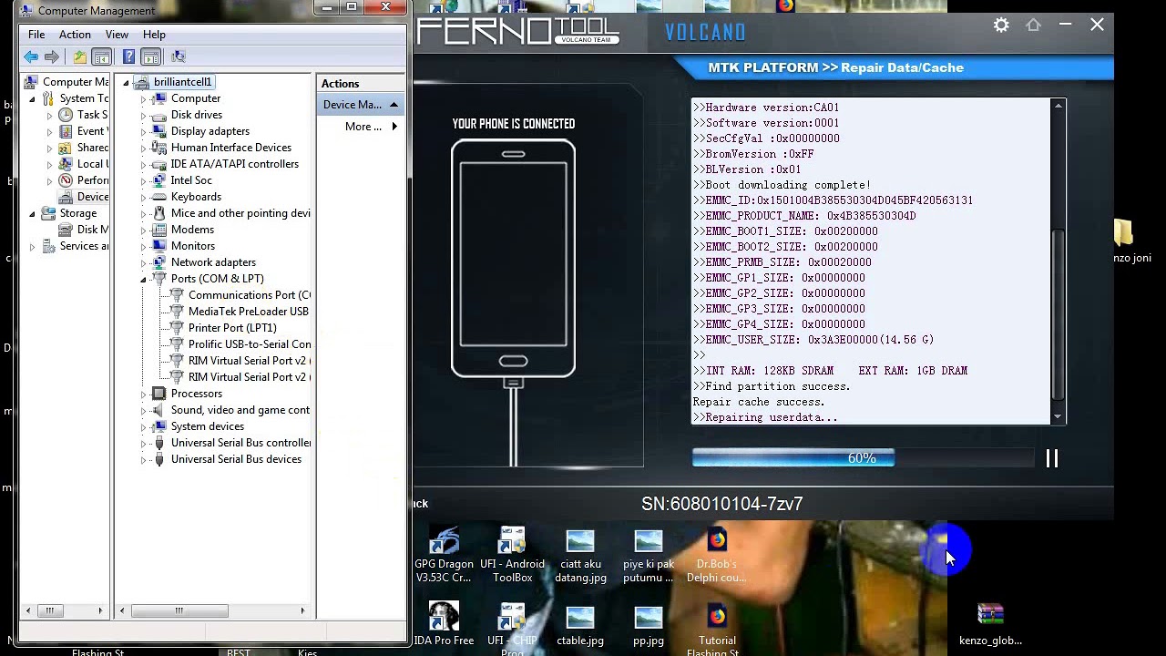Toggle the Show/Hide Console Tree toolbar icon
Screen dimensions: 1166x656
[x=102, y=57]
